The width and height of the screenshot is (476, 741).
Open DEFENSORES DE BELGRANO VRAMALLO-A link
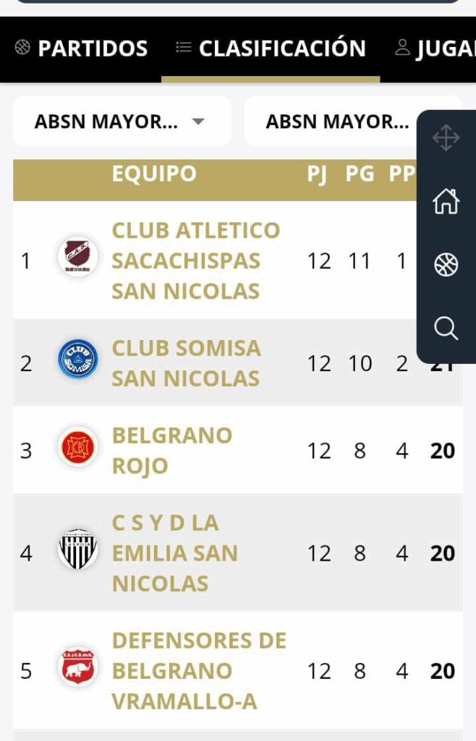[x=199, y=671]
